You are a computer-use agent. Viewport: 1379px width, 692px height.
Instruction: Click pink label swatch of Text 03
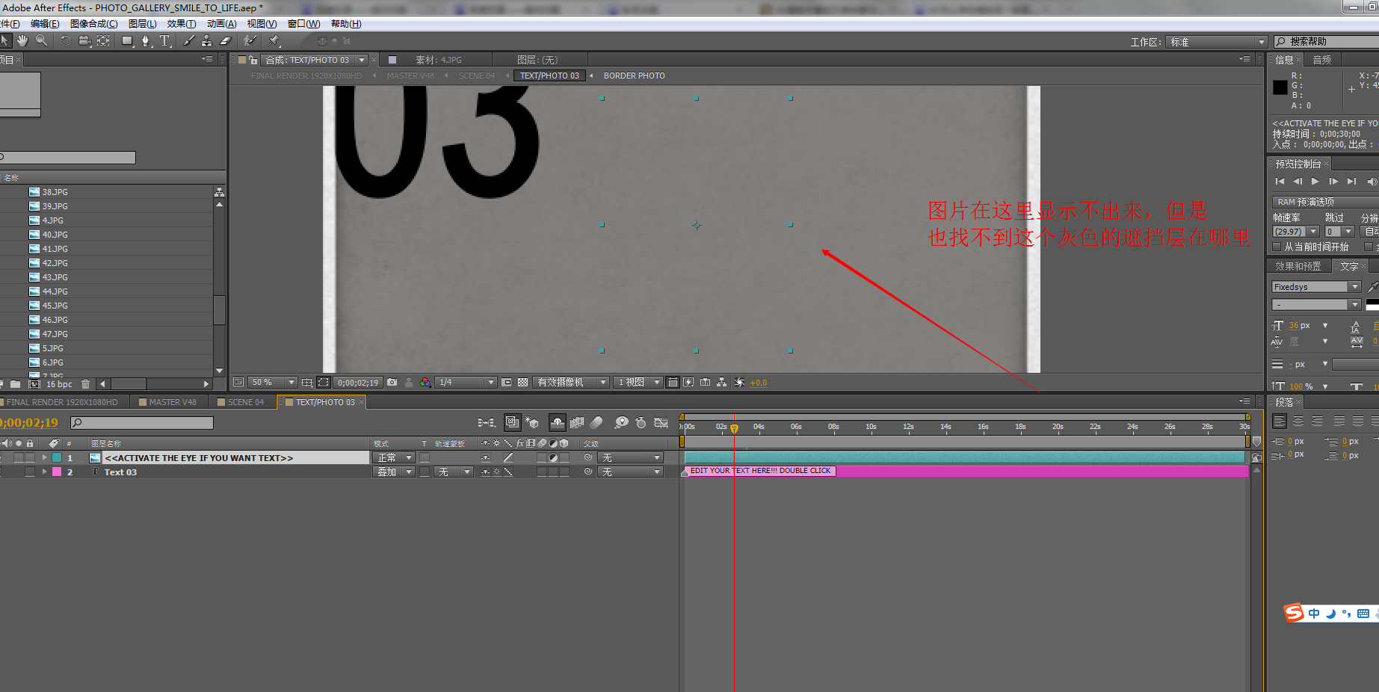pyautogui.click(x=57, y=472)
